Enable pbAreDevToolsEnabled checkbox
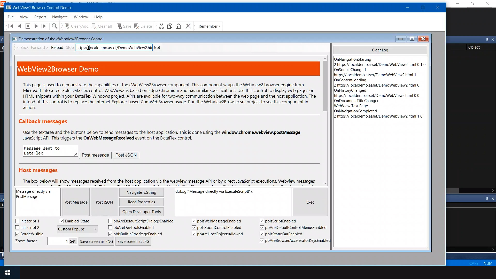Screen dimensions: 496x279 (110, 228)
